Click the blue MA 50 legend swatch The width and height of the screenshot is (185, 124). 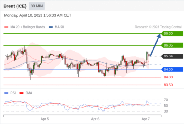tap(51, 27)
